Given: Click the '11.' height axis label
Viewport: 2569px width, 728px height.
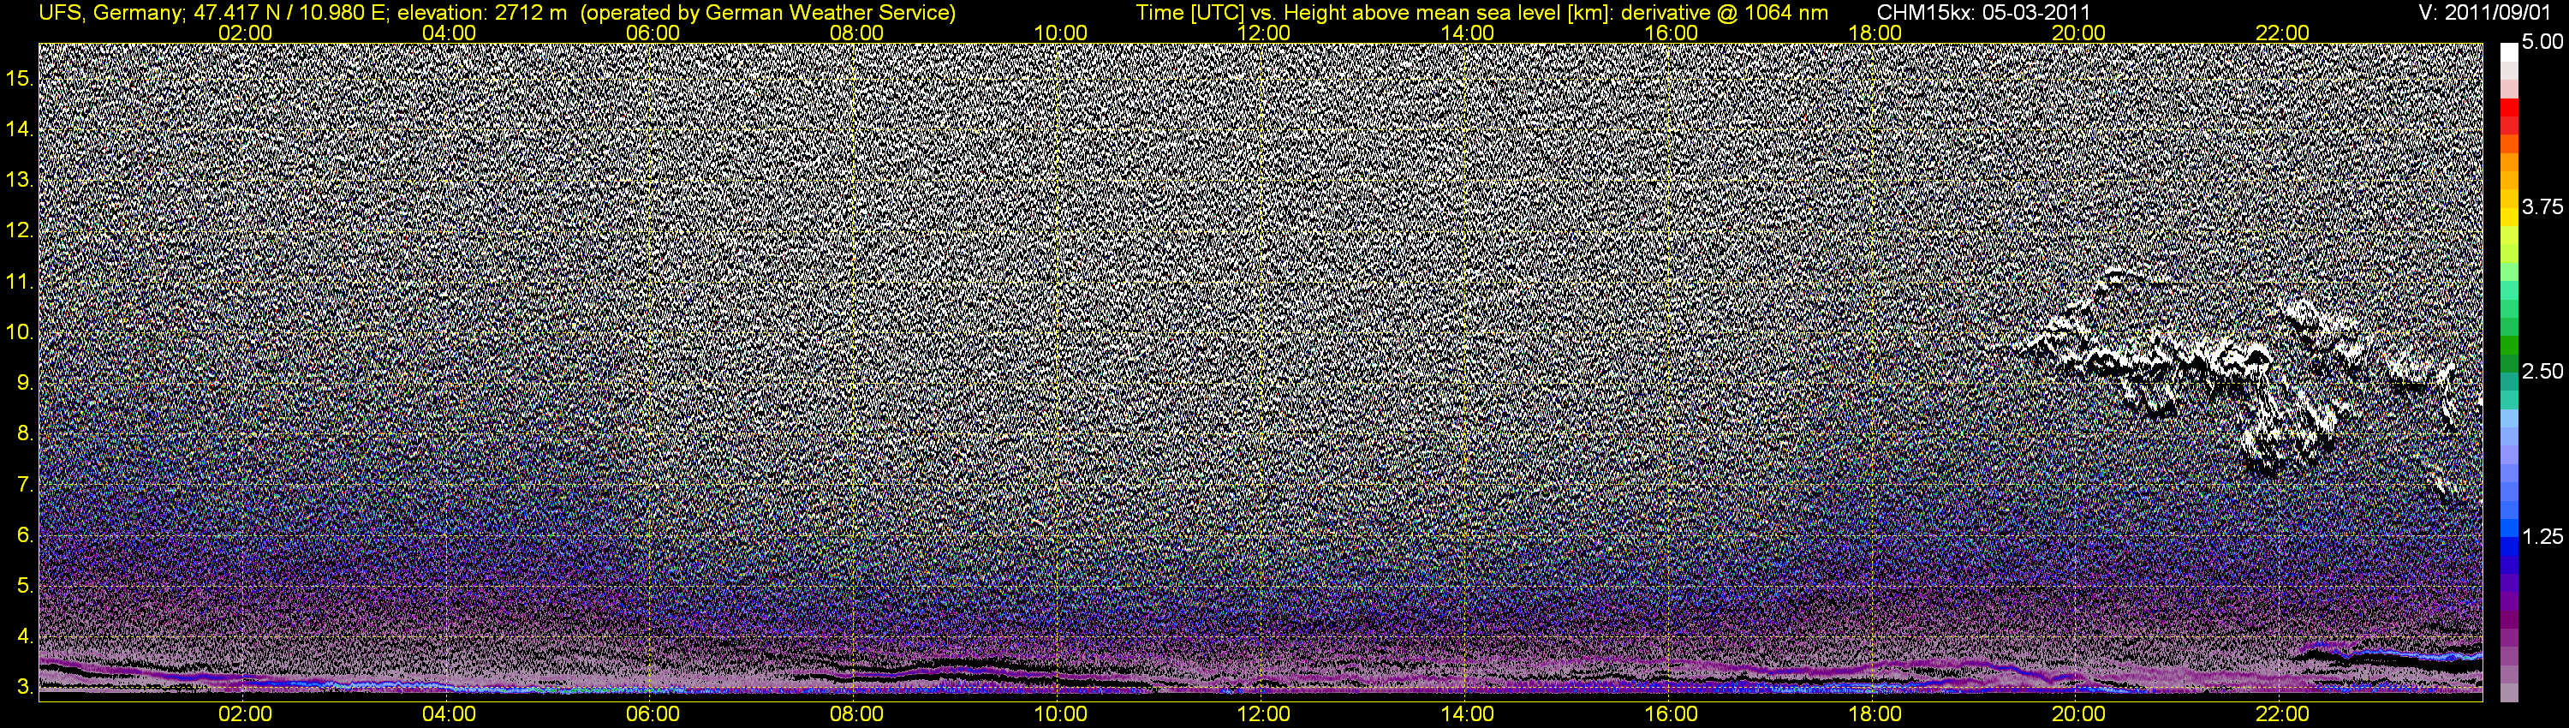Looking at the screenshot, I should click(20, 281).
